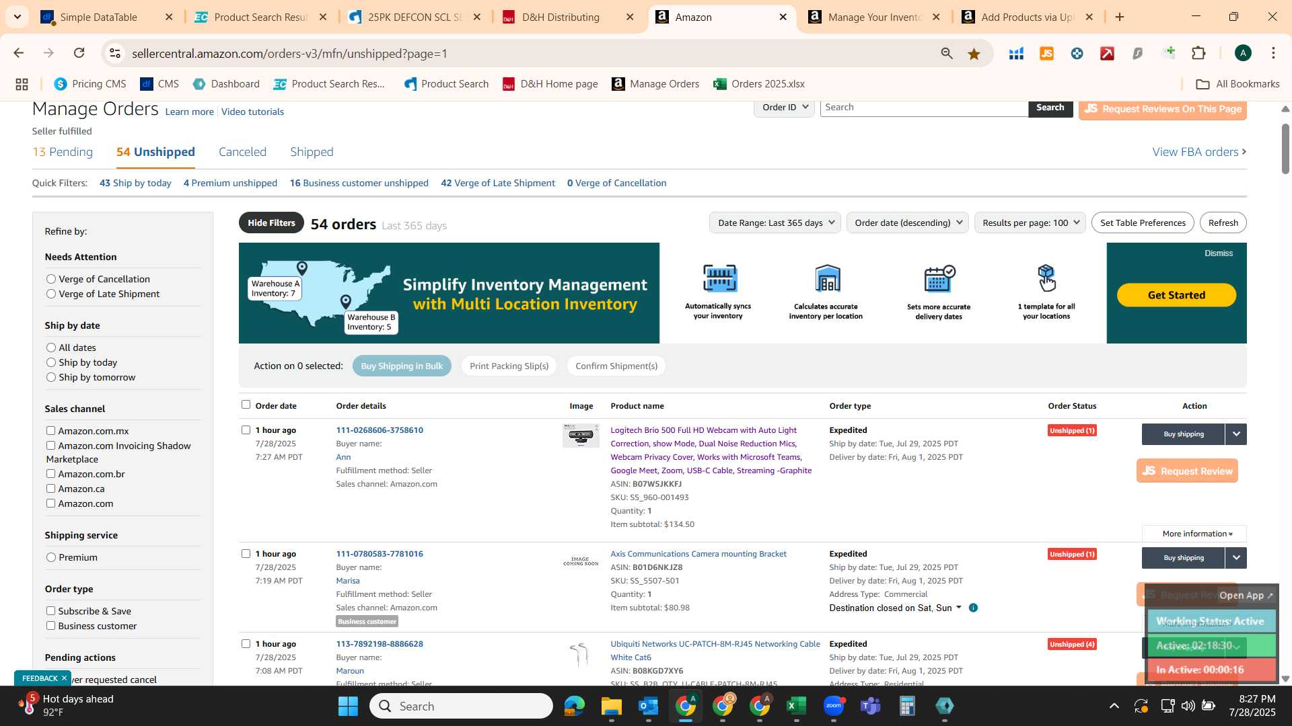Open the Extensions puzzle icon
This screenshot has width=1292, height=726.
(1199, 54)
